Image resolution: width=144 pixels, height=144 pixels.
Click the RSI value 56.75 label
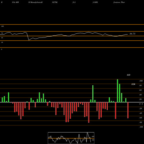tap(132, 34)
